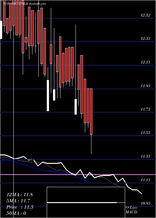Image resolution: width=156 pixels, height=218 pixels.
Task: Click the 12.13 price axis label
Action: (x=145, y=62)
